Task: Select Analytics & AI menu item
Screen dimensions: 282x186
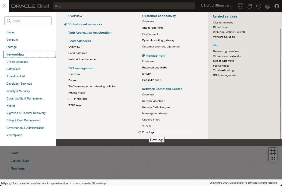Action: [x=16, y=76]
